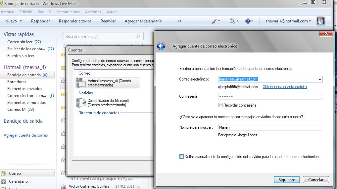337x189 pixels.
Task: Open Correo electrónico no deseado folder
Action: pyautogui.click(x=30, y=96)
